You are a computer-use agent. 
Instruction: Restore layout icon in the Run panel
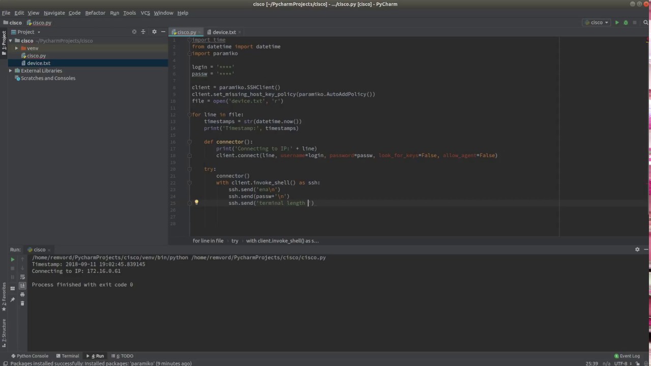[x=13, y=288]
